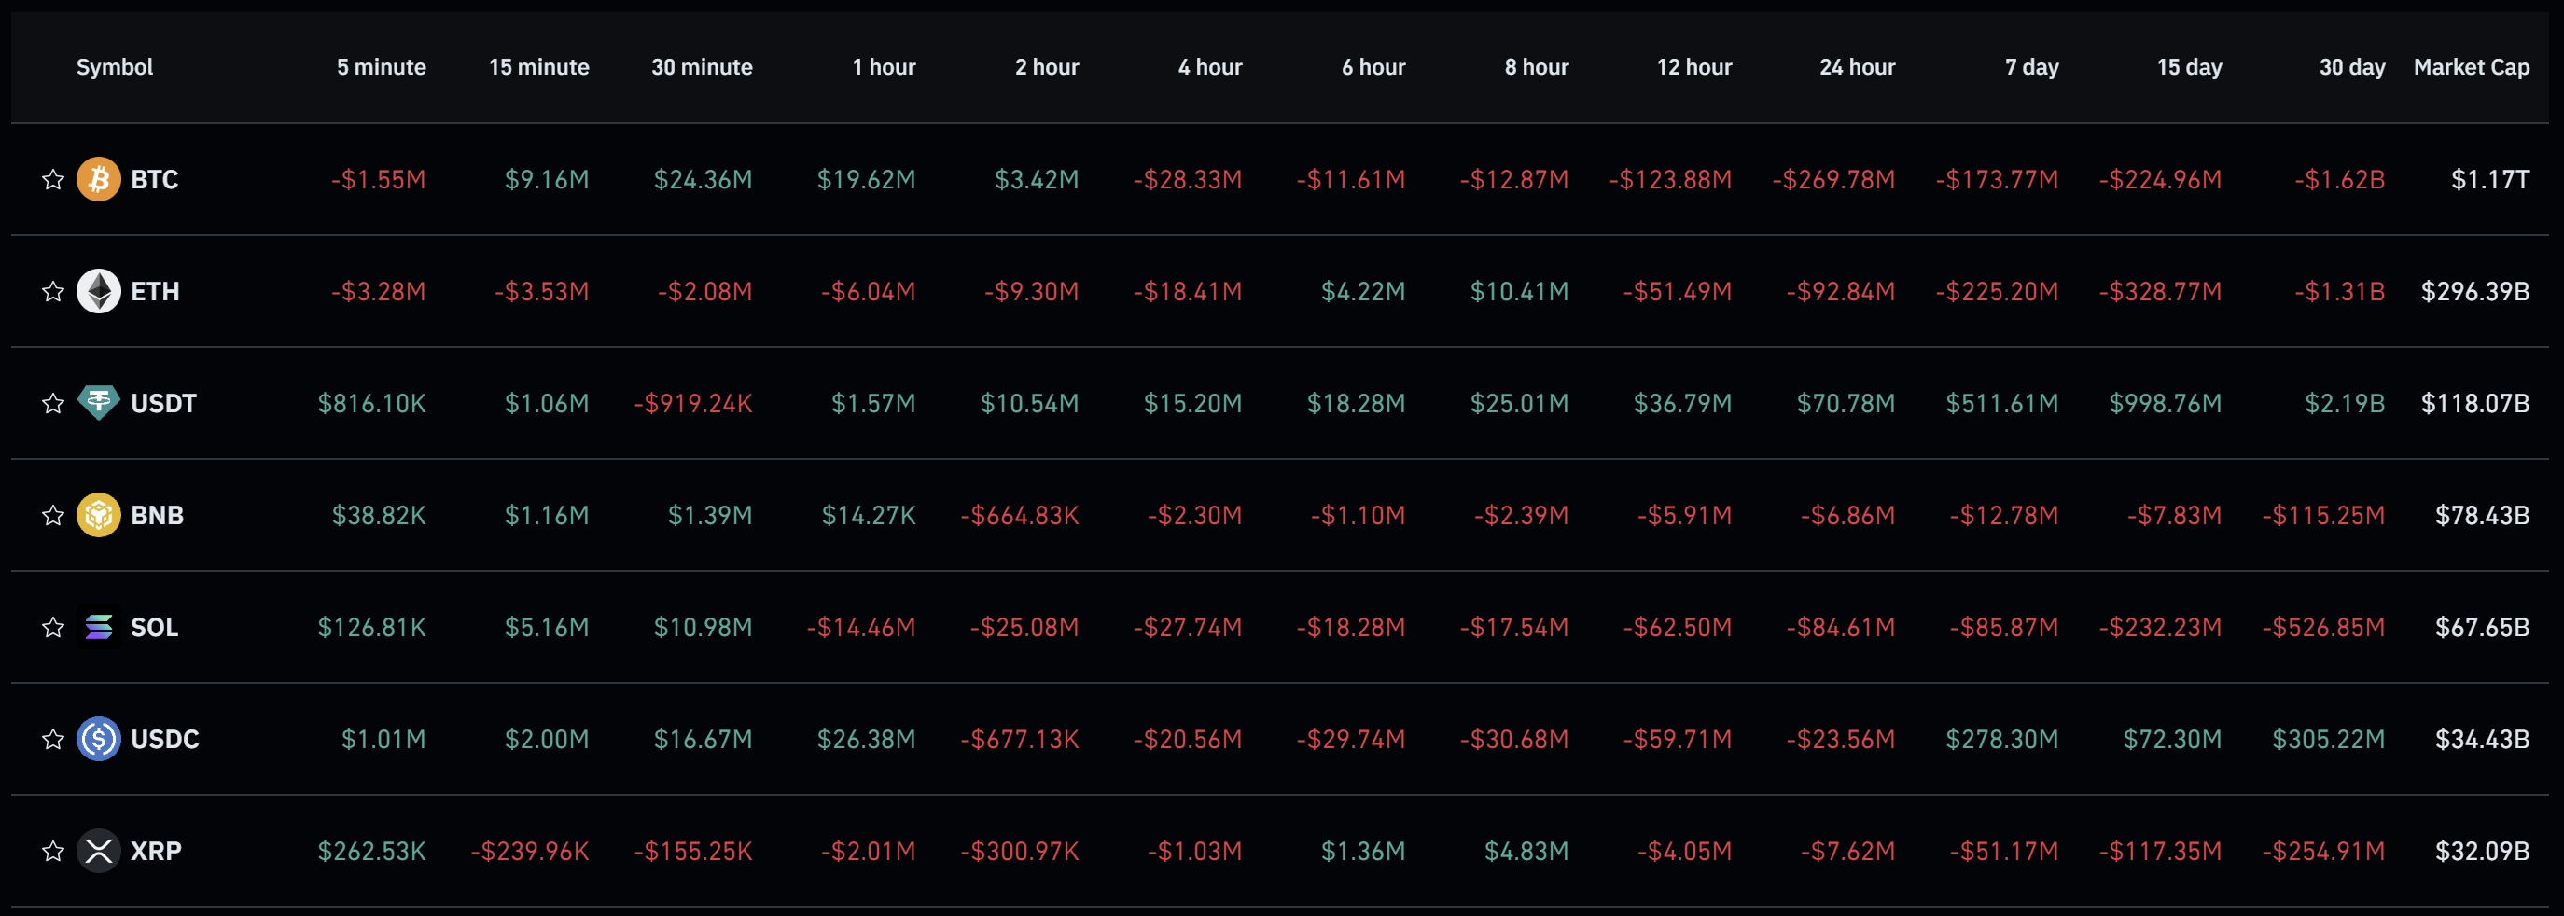
Task: Click BTC 30 day value -$1.62B
Action: coord(2339,179)
